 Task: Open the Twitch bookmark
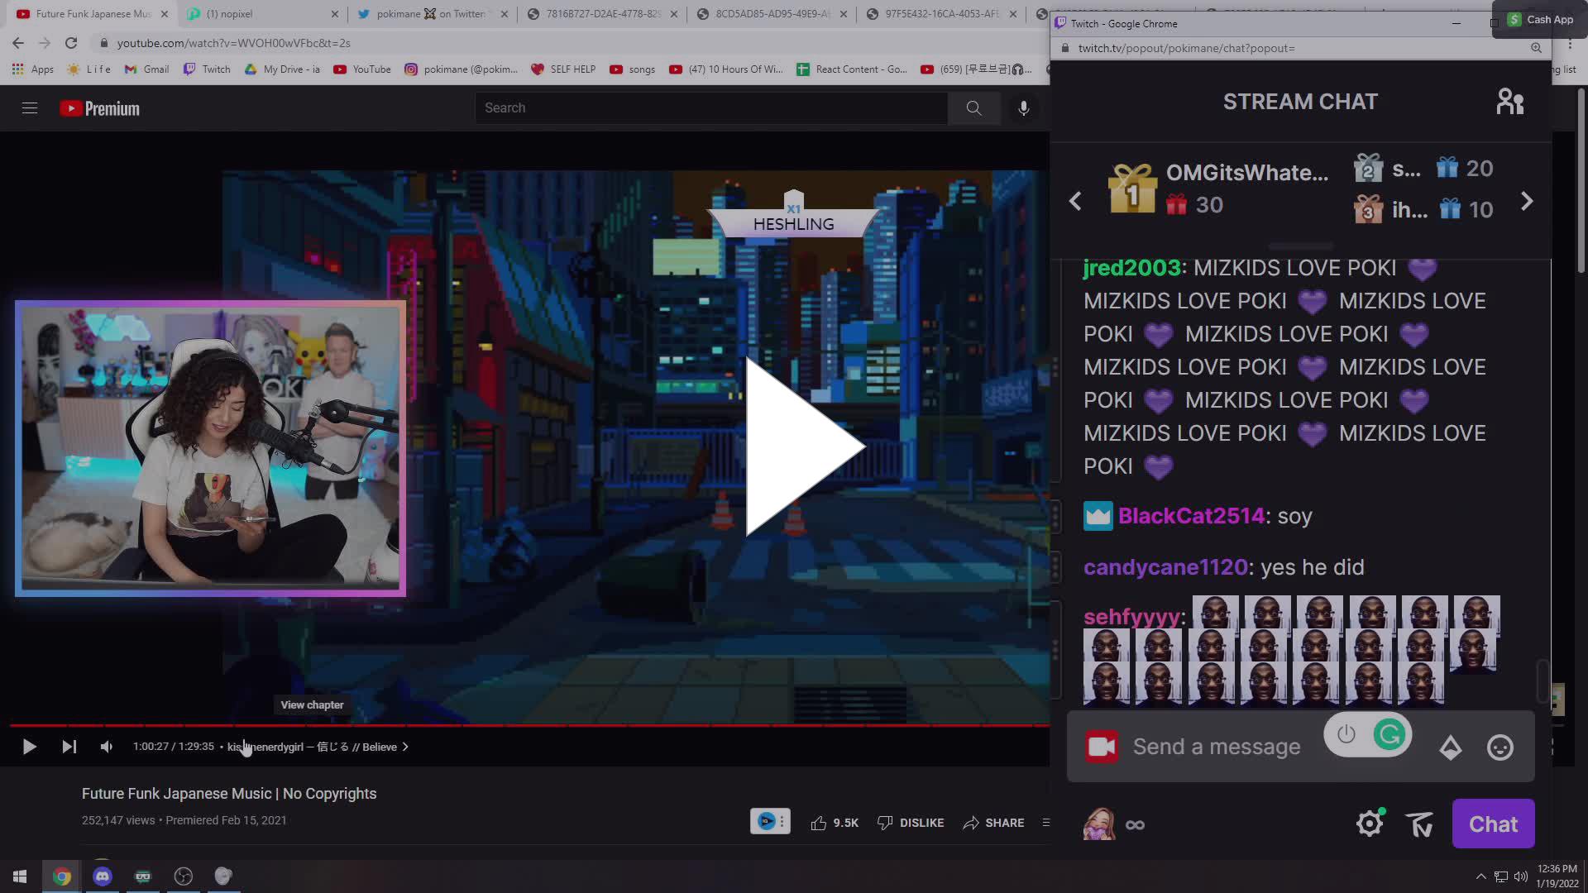click(207, 69)
